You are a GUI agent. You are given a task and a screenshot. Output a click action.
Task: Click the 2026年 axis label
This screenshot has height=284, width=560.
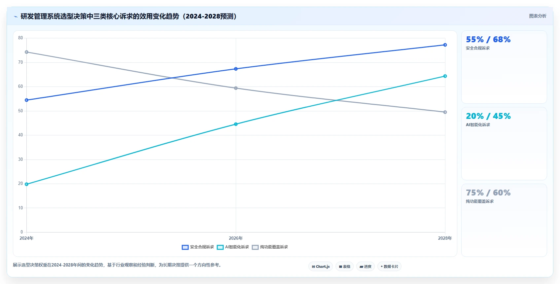pos(236,238)
